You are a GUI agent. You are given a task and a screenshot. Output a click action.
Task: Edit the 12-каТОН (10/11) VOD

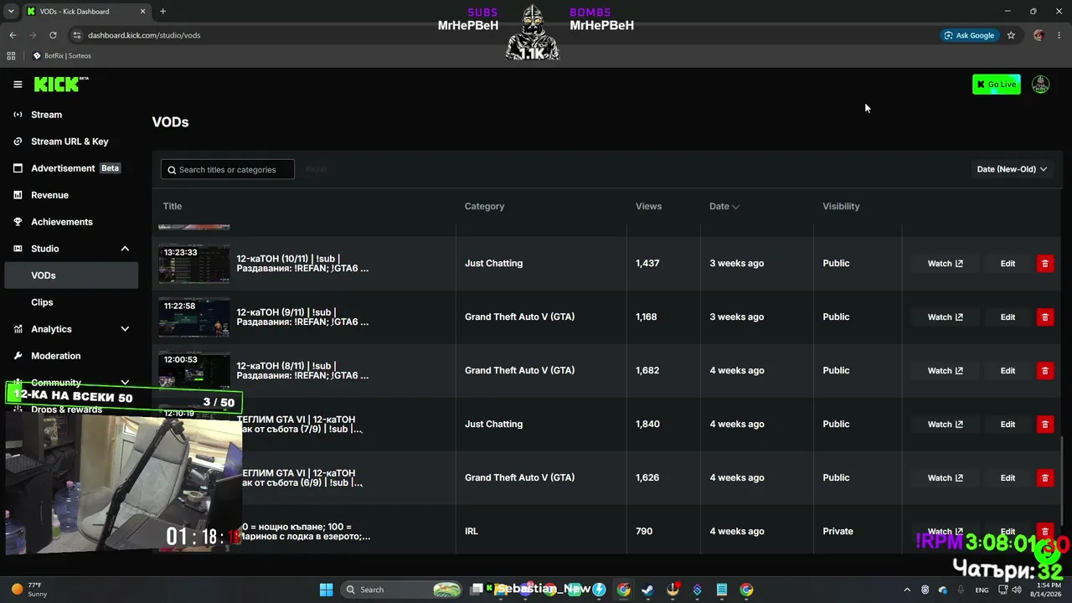click(1008, 263)
